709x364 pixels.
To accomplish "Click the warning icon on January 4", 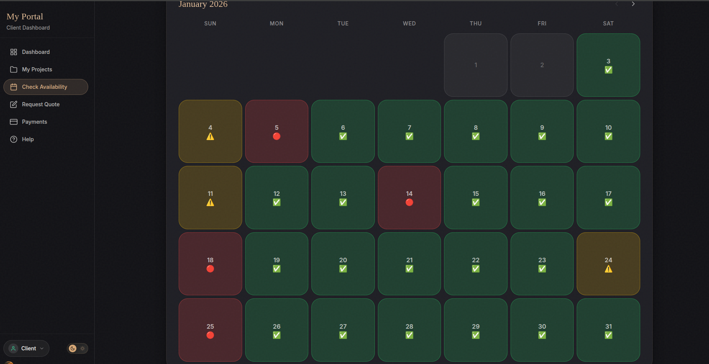I will pyautogui.click(x=210, y=137).
